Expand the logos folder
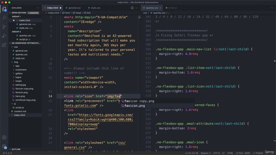 click(18, 77)
